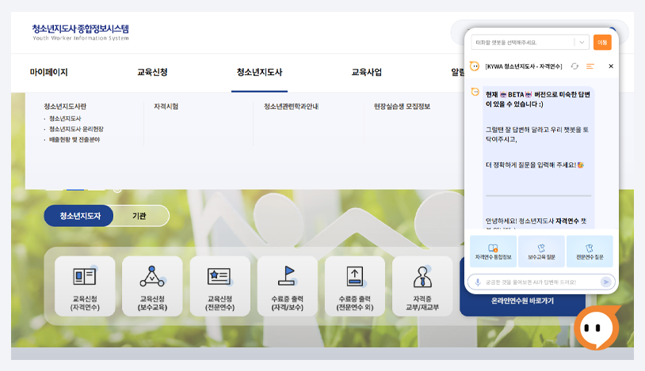Open the 청소년지도사 menu
The image size is (645, 371).
pos(259,72)
